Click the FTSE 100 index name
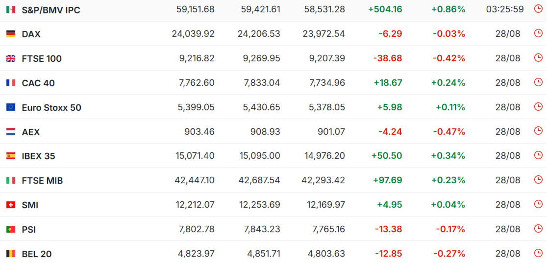 point(42,59)
